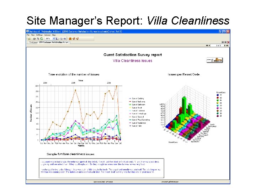
Task: Select the XYZ Customer Satisfaction Survey tab
Action: [x=54, y=42]
